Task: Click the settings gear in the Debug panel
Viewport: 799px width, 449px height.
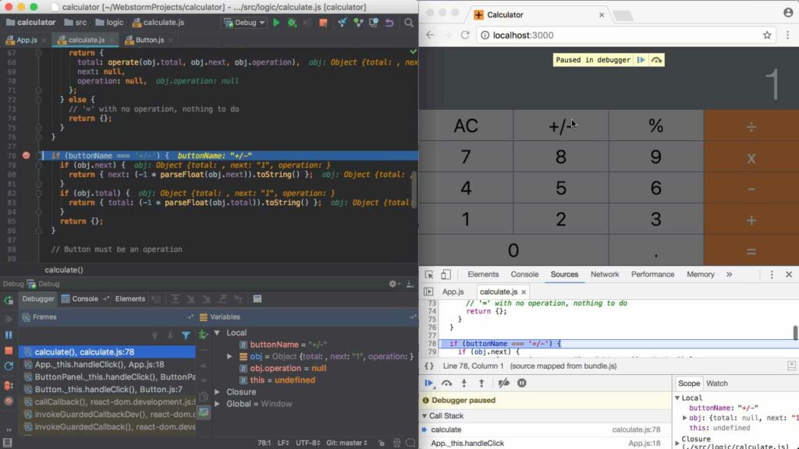Action: (391, 283)
